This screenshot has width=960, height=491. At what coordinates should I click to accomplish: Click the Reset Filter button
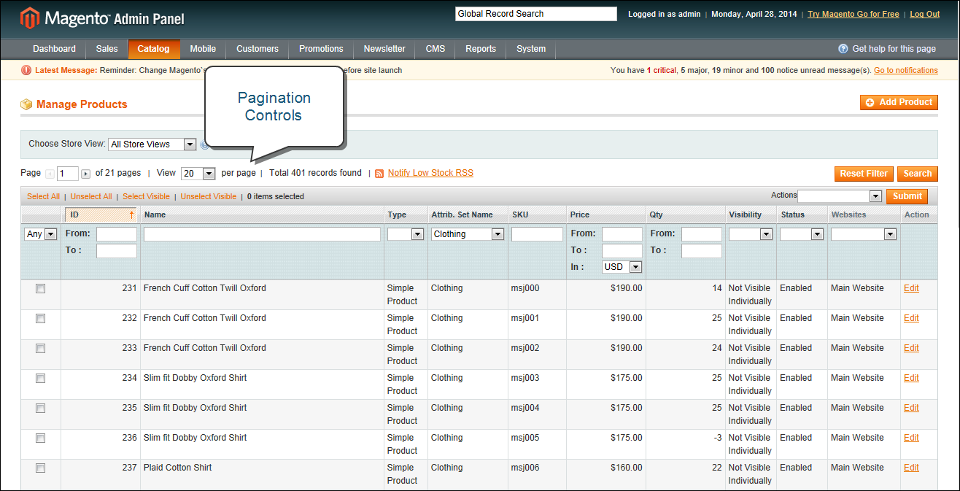[864, 174]
